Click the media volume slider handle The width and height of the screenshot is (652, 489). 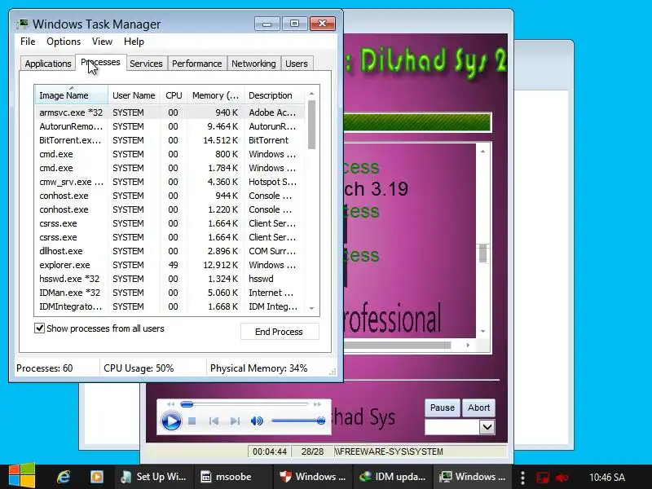[320, 421]
